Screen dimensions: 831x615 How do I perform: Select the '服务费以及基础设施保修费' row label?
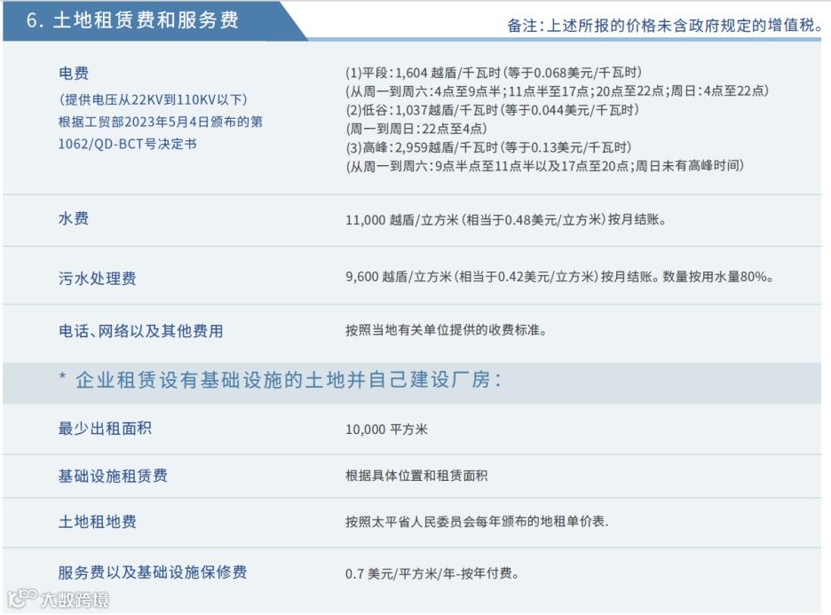tap(153, 572)
